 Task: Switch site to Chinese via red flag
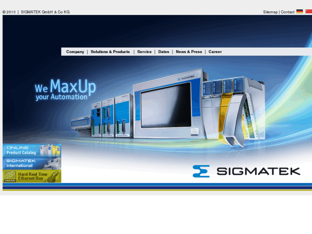coord(309,11)
